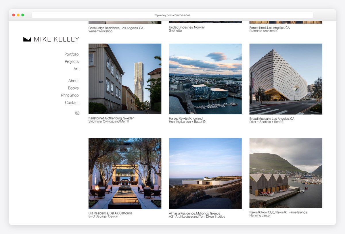Go to the Art menu item
Image resolution: width=345 pixels, height=234 pixels.
pos(76,69)
